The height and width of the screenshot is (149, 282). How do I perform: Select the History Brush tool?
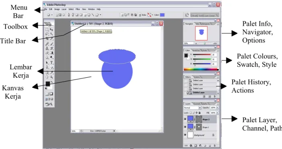(51, 48)
